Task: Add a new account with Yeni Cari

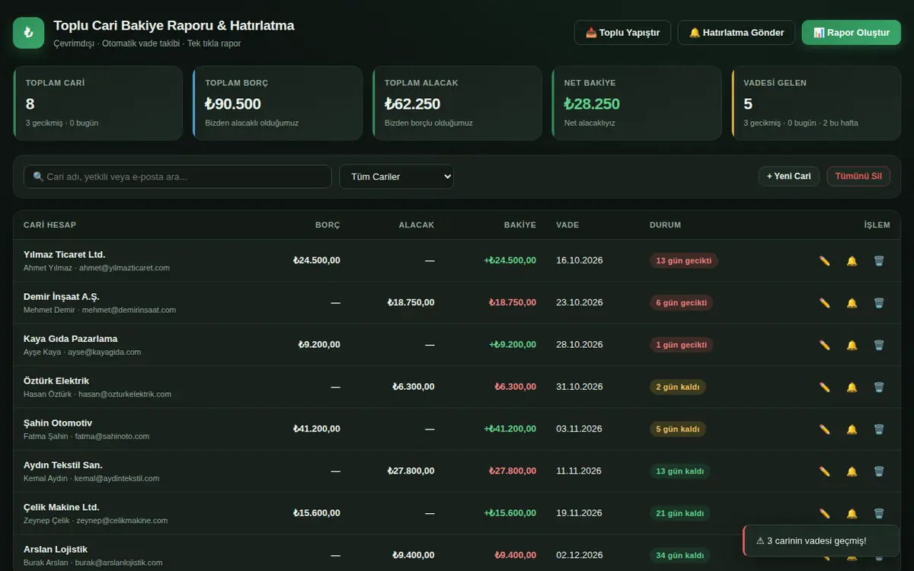Action: click(788, 177)
